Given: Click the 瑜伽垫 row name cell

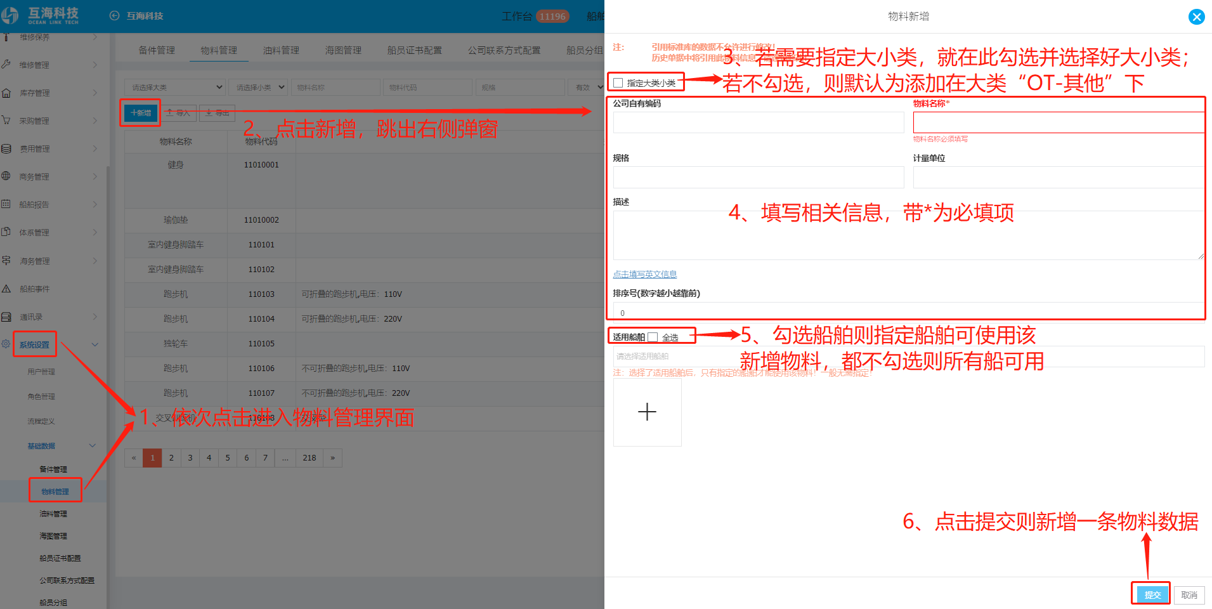Looking at the screenshot, I should click(176, 219).
